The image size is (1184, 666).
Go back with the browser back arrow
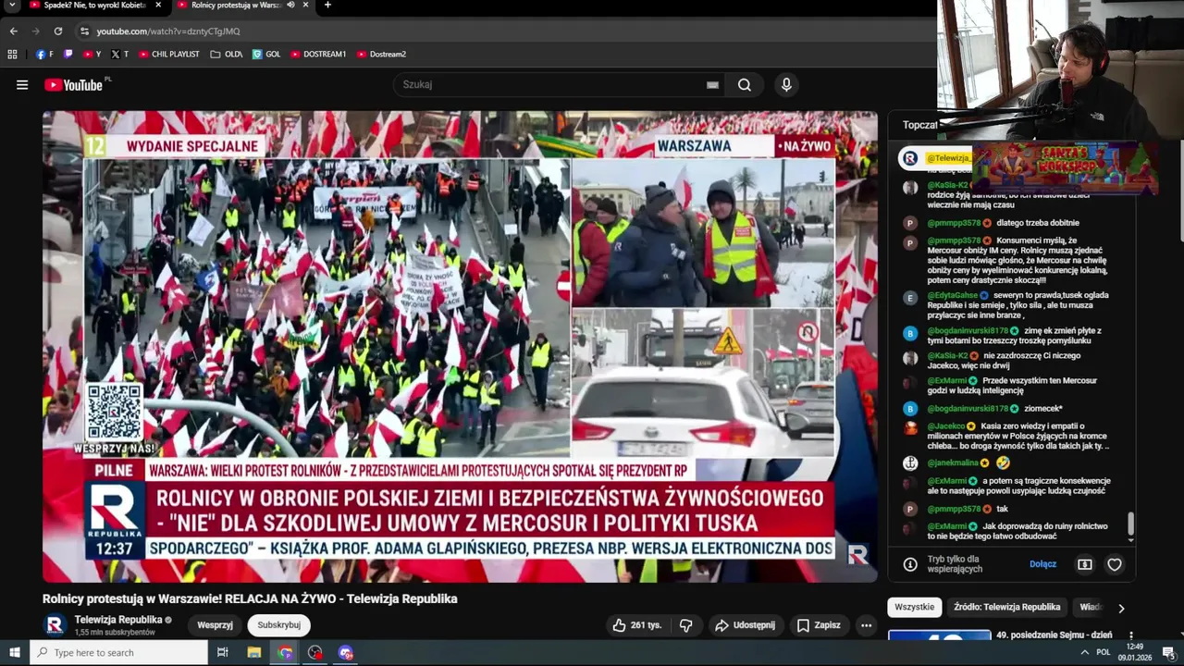click(x=13, y=31)
